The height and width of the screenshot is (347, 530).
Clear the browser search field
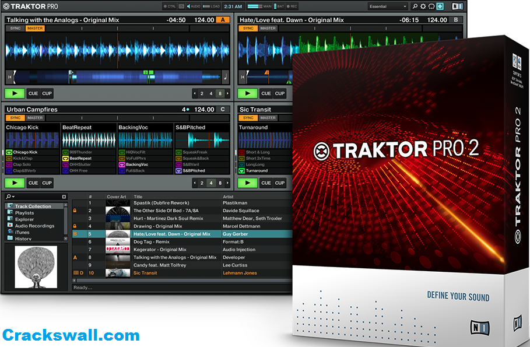pyautogui.click(x=64, y=197)
